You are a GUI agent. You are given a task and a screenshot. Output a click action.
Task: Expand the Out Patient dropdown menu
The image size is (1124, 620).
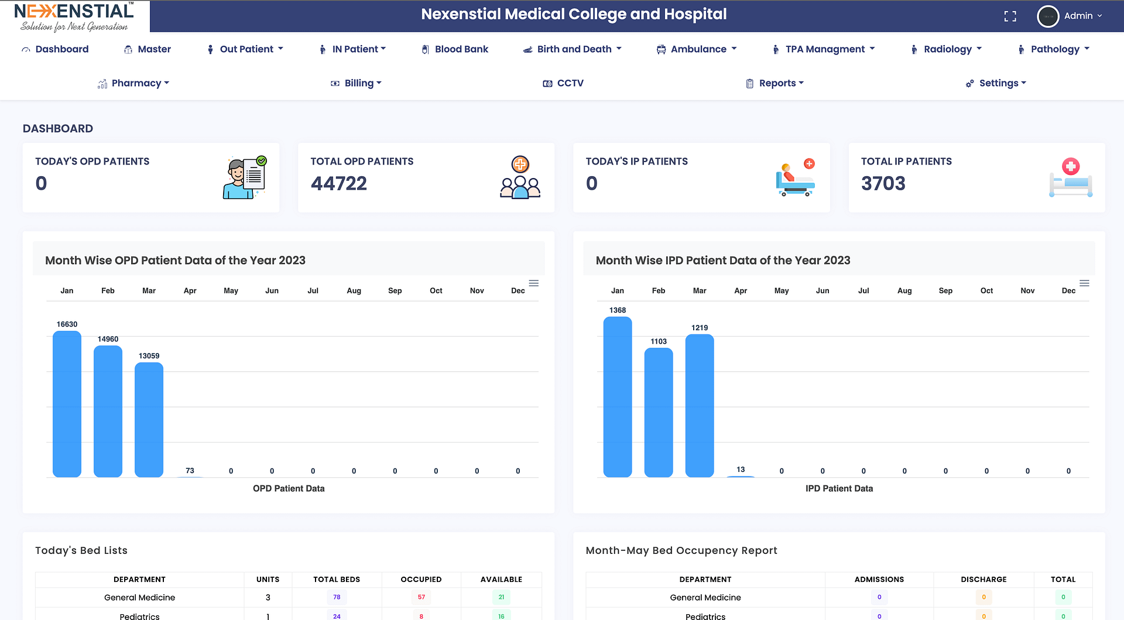click(246, 49)
